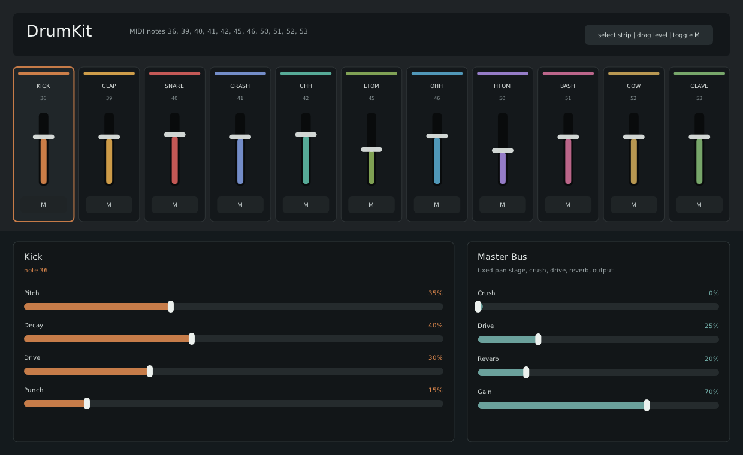Click the SNARE level fader handle
This screenshot has height=455, width=743.
point(174,135)
